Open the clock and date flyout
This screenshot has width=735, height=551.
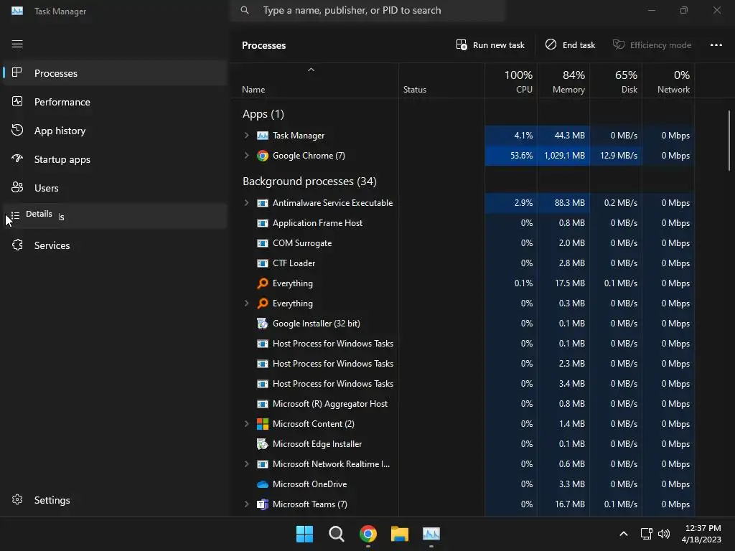tap(701, 534)
